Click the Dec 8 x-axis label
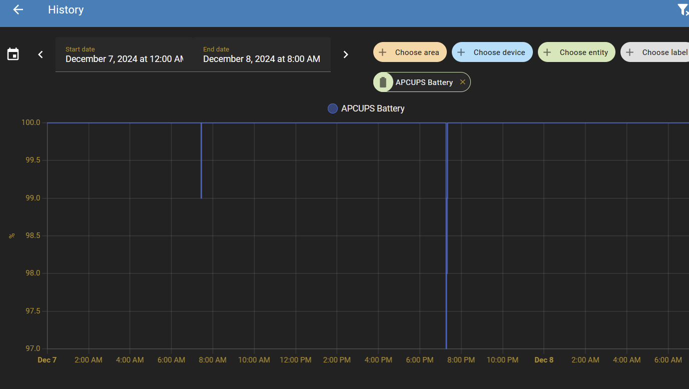689x389 pixels. [x=544, y=360]
